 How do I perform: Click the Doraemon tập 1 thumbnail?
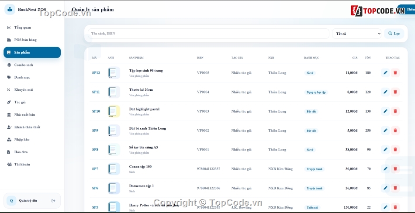coord(114,188)
